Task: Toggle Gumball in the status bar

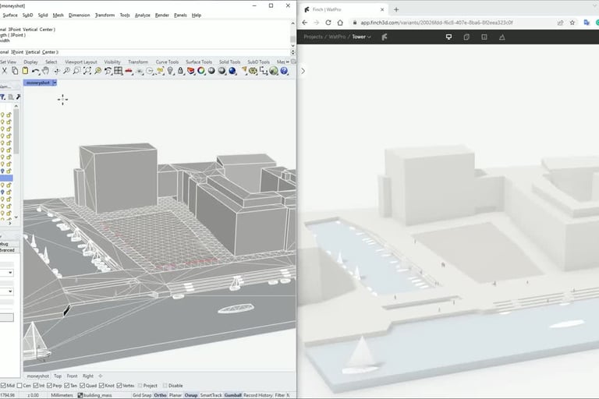Action: click(x=232, y=395)
